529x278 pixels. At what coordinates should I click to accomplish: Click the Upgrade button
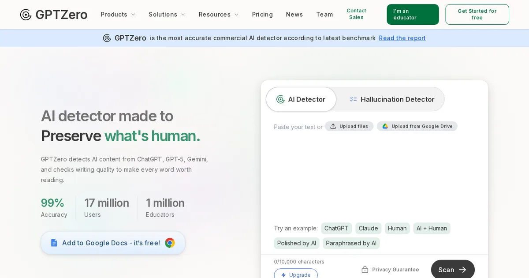(296, 274)
